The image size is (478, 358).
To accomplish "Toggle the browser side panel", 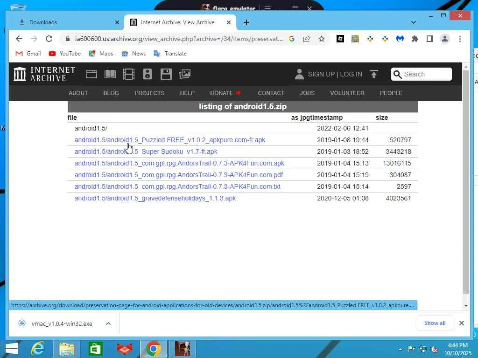I will point(430,39).
